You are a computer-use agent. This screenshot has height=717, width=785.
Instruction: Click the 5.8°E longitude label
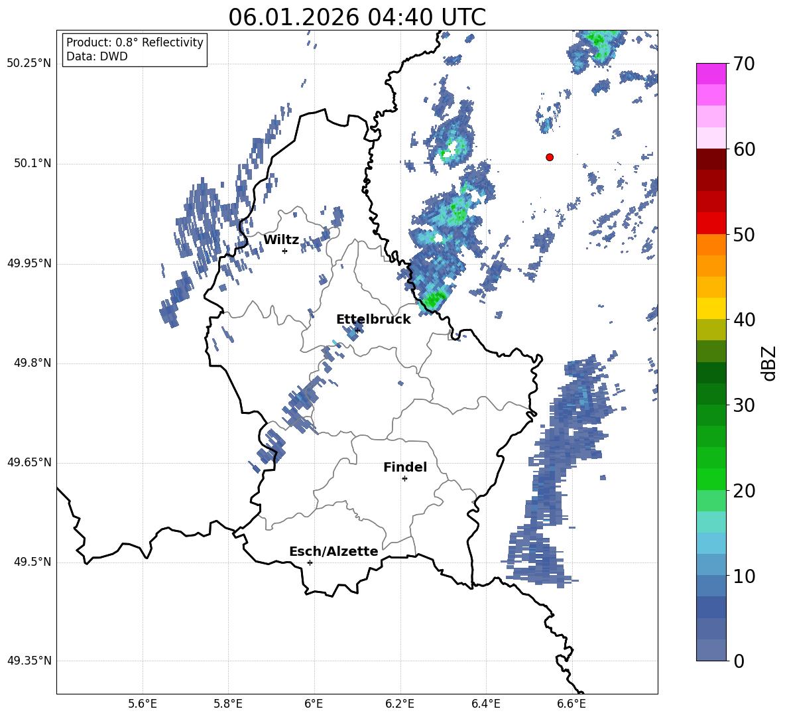coord(228,704)
